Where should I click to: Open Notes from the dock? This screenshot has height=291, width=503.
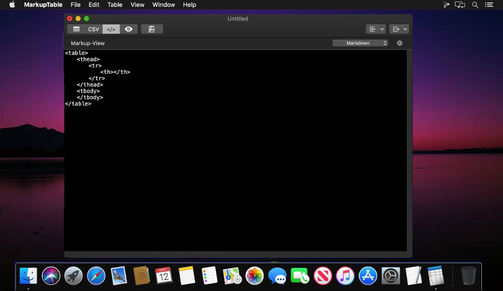click(x=187, y=275)
